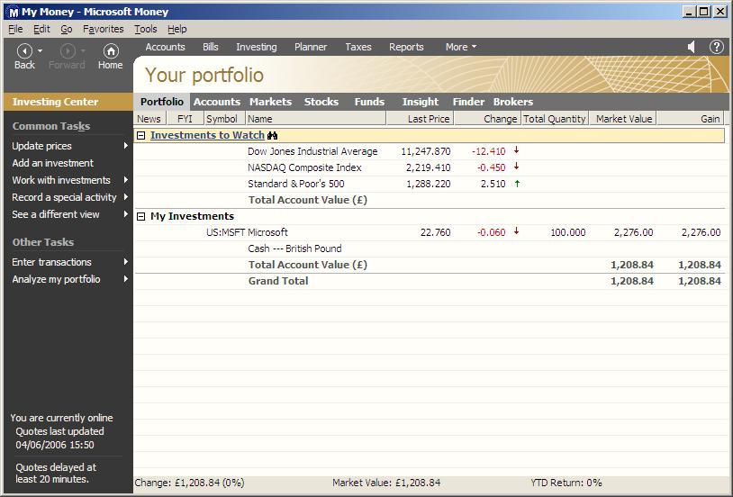Click the YTD Return: 0% status text
Image resolution: width=733 pixels, height=497 pixels.
pos(566,483)
